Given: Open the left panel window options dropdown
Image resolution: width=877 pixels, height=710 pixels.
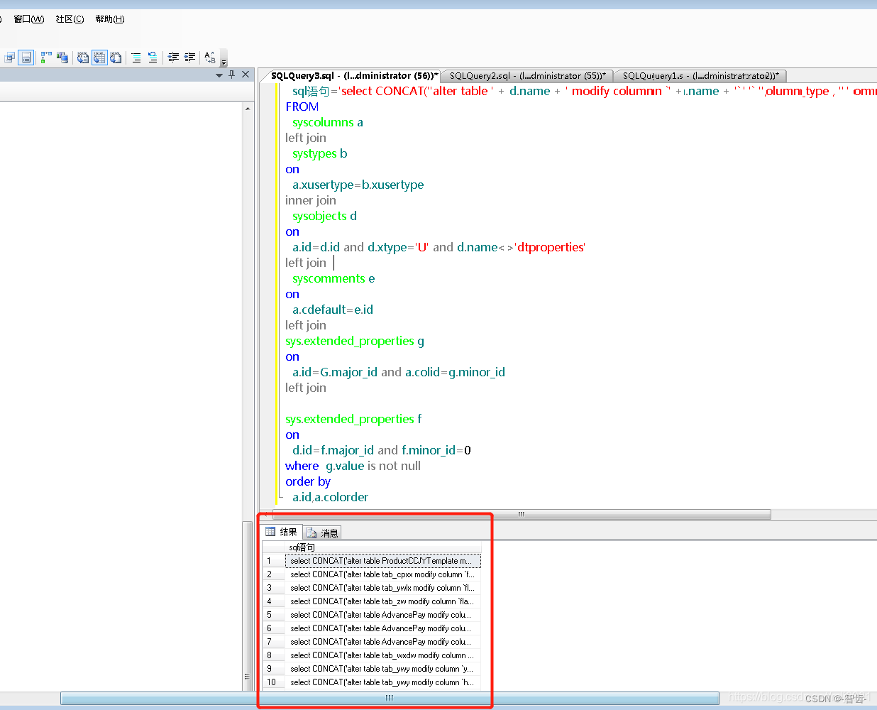Looking at the screenshot, I should (x=220, y=75).
